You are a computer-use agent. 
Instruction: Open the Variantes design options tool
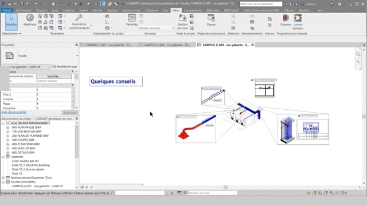point(132,20)
